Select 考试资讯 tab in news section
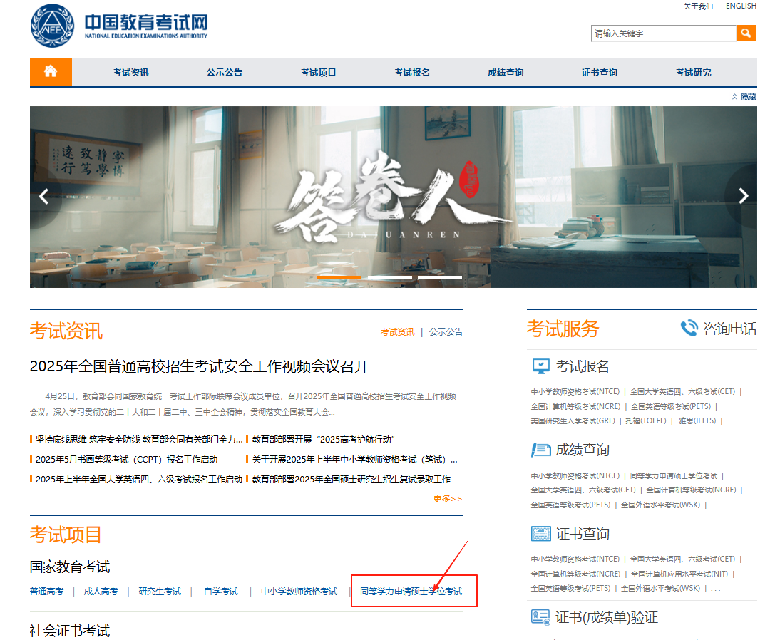Screen dimensions: 780x640 pos(397,331)
